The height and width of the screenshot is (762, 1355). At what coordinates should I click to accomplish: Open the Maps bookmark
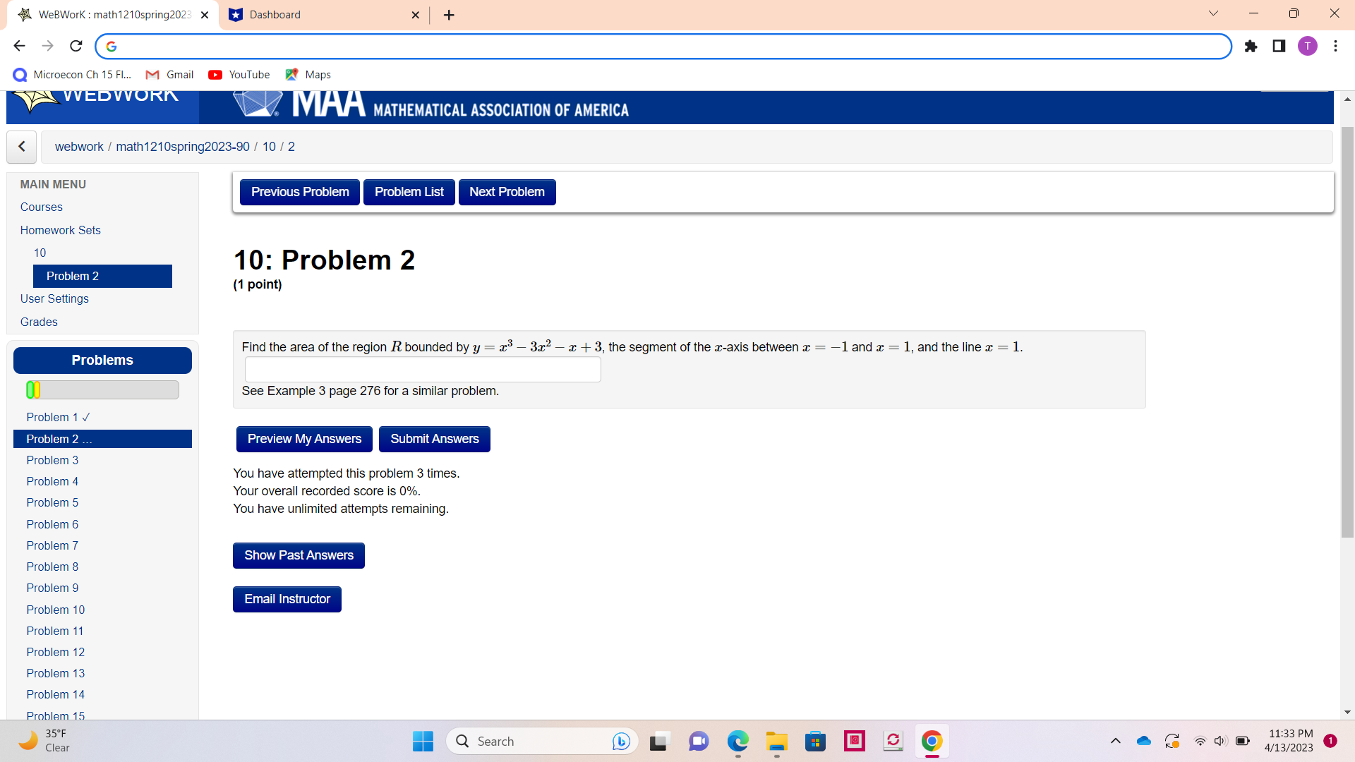[307, 74]
